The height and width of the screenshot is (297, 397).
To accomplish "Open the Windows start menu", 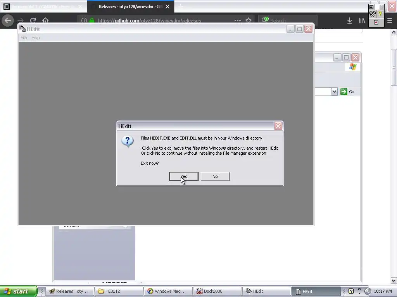I will (x=18, y=291).
